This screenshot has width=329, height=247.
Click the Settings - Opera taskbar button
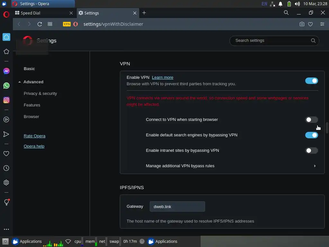tap(43, 4)
